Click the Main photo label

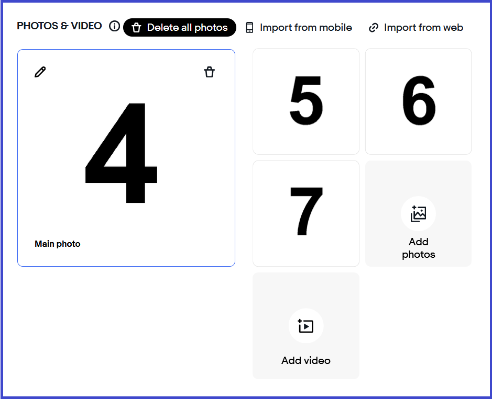58,244
